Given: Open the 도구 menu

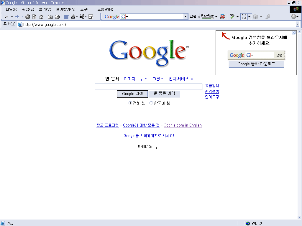Looking at the screenshot, I should coord(86,9).
